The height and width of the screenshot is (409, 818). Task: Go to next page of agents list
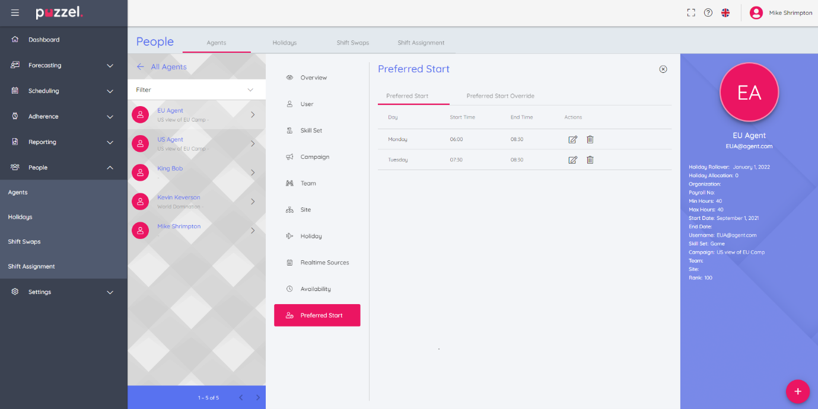tap(257, 398)
